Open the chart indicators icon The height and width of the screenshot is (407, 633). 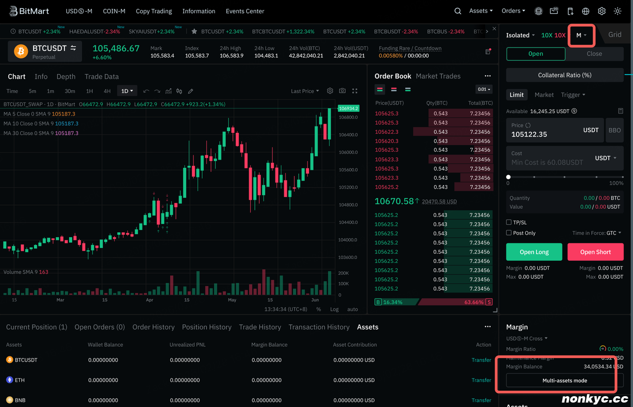(x=169, y=91)
